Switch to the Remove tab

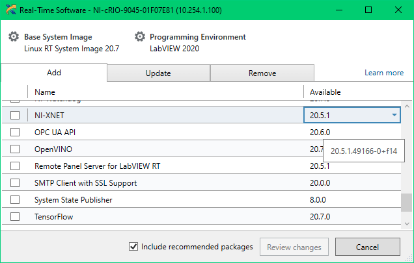[x=262, y=73]
